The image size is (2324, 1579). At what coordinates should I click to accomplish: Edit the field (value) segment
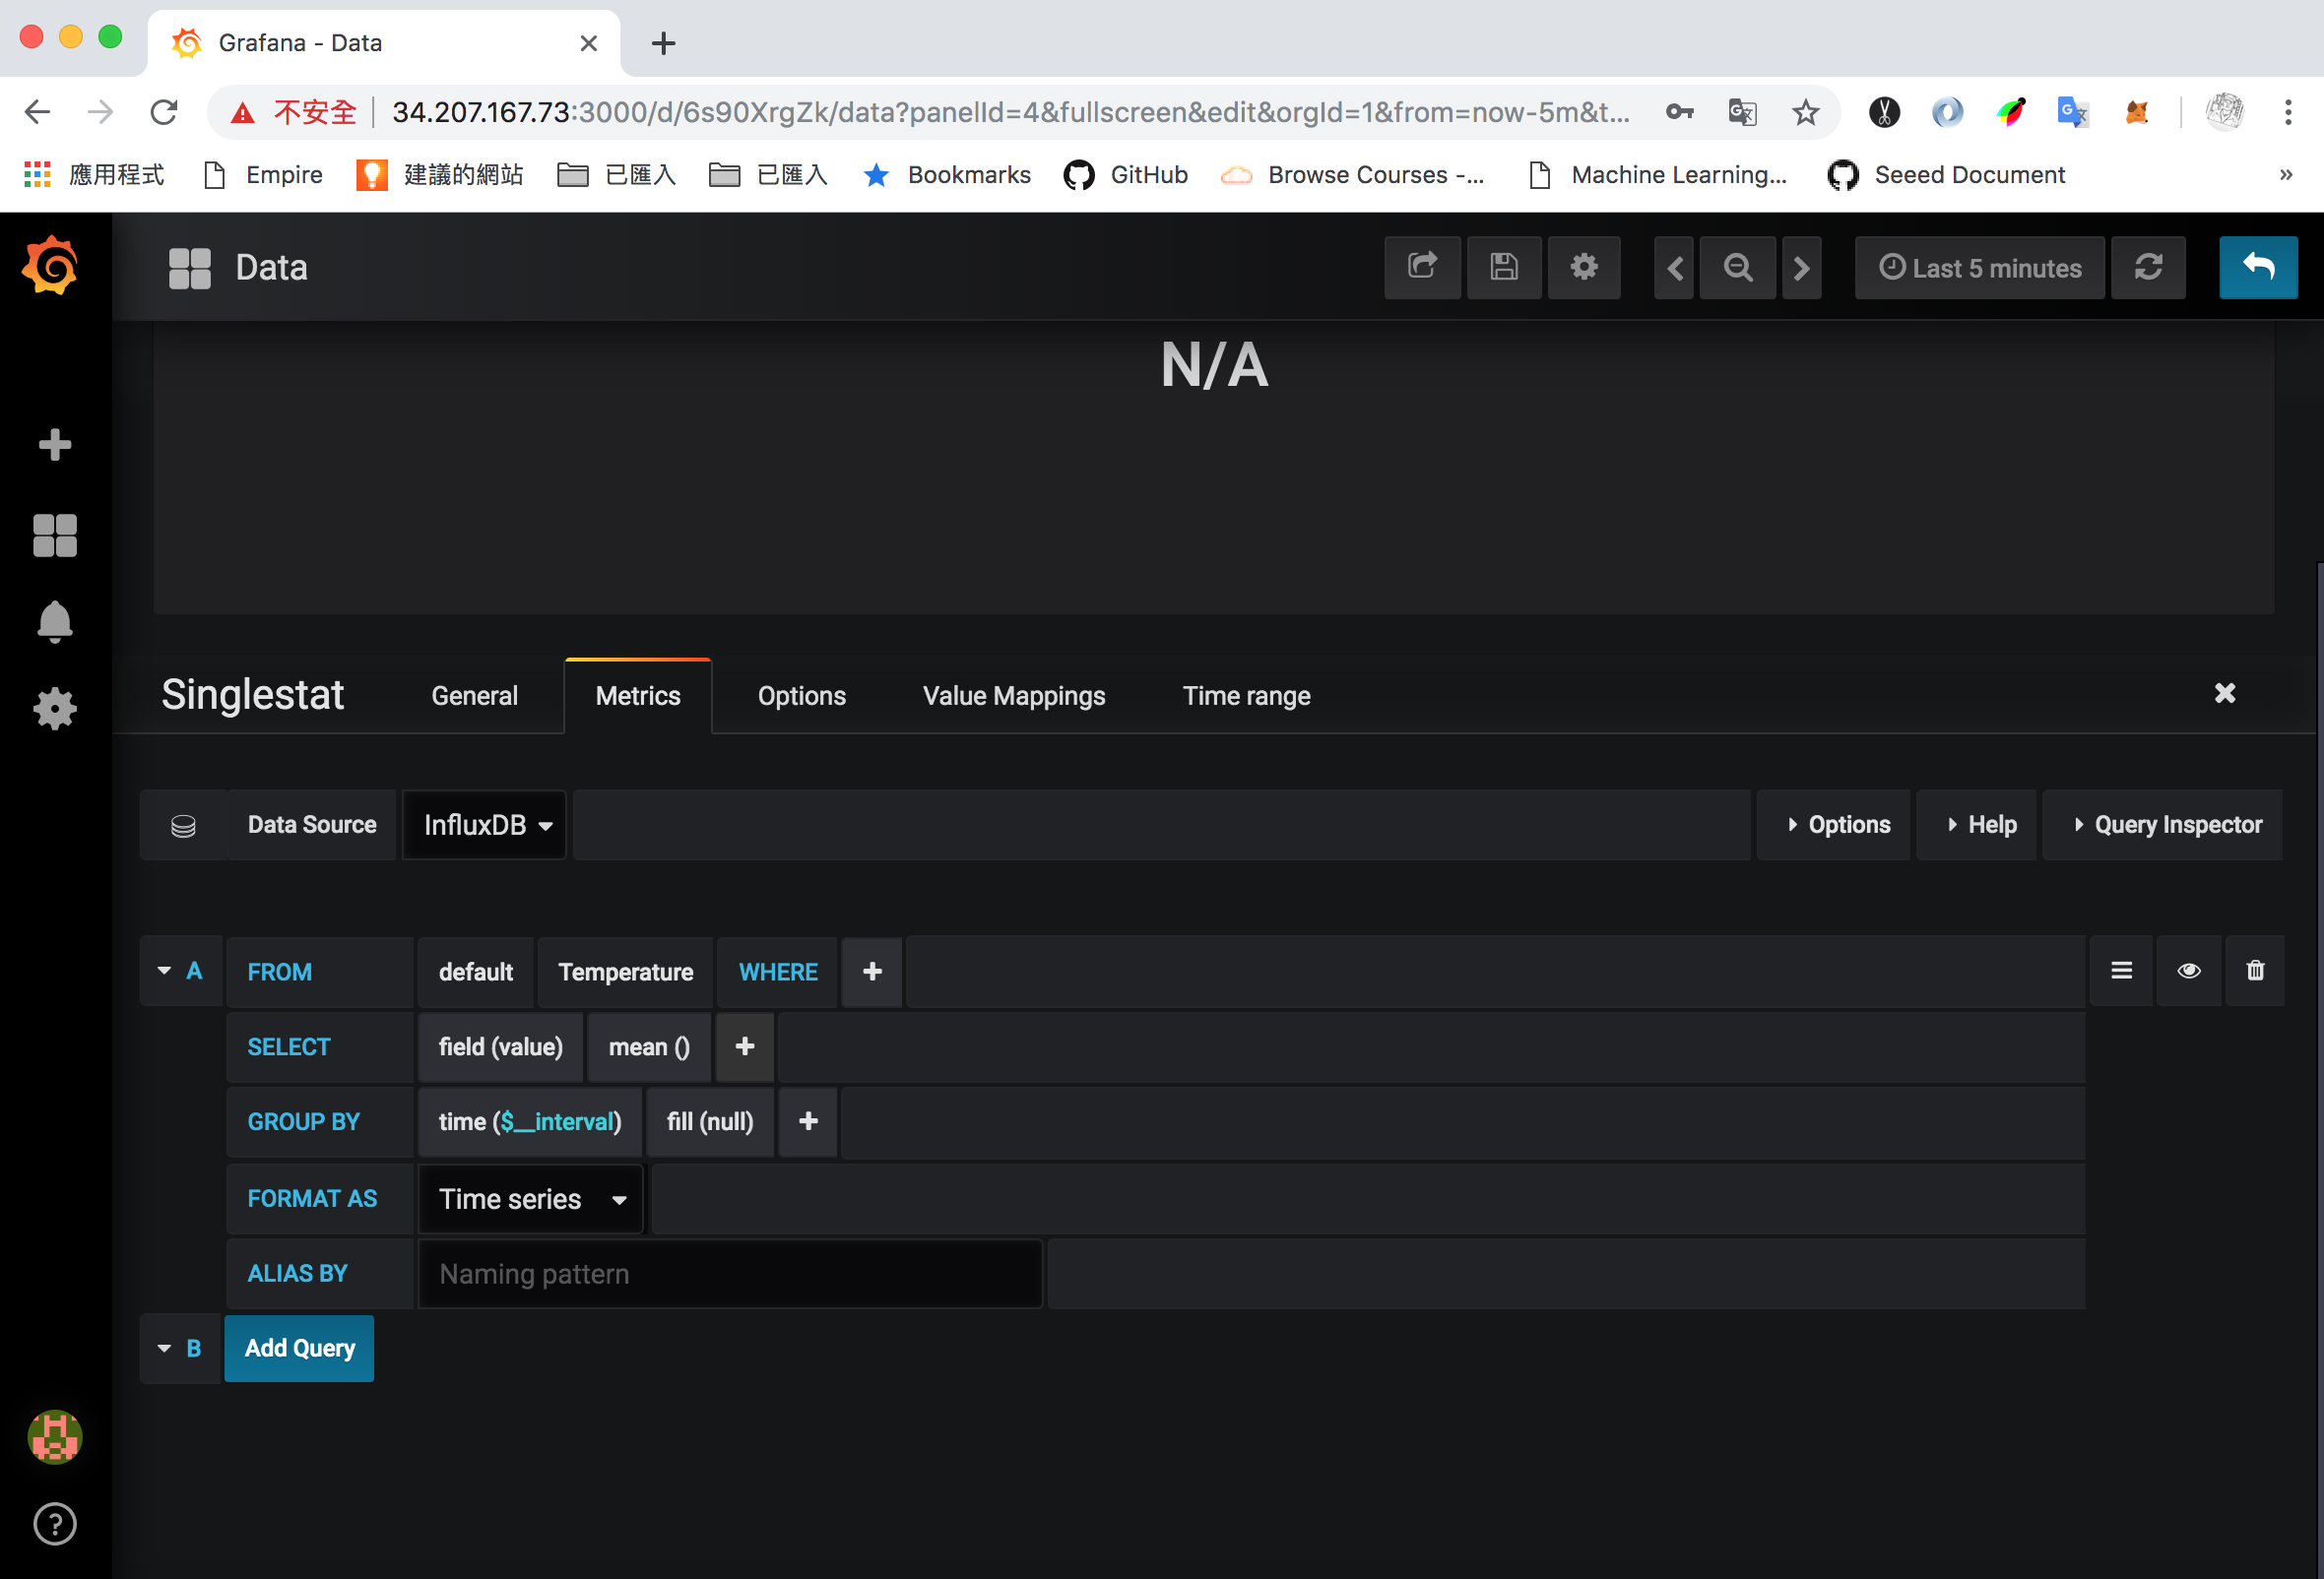(x=500, y=1046)
